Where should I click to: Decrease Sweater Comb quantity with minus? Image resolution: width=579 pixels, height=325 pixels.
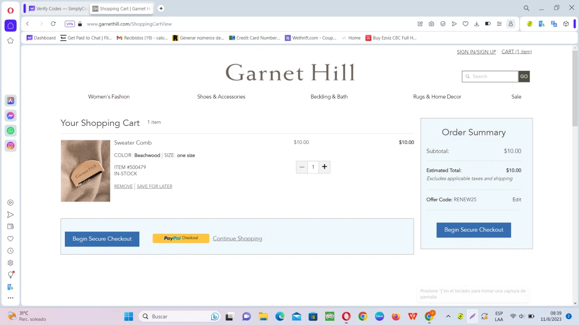pos(302,167)
